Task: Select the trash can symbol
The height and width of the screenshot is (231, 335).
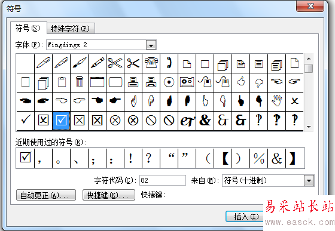Action: (x=79, y=82)
